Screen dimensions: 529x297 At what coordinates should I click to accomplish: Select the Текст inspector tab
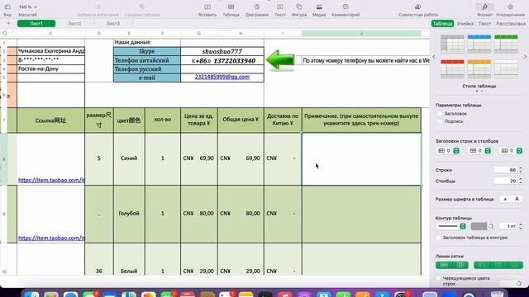[485, 24]
